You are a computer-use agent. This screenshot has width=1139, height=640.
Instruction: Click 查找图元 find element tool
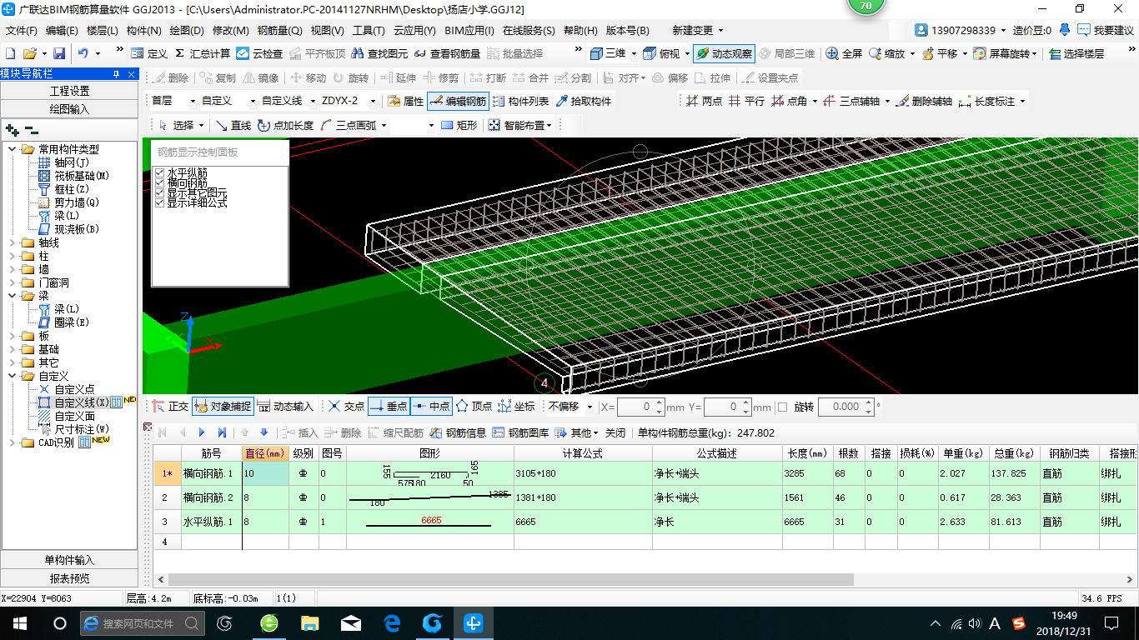click(380, 53)
